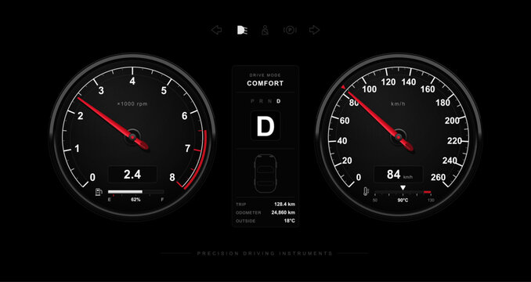Screen dimensions: 531x282
Task: Click the car top-view outline
Action: pos(265,173)
